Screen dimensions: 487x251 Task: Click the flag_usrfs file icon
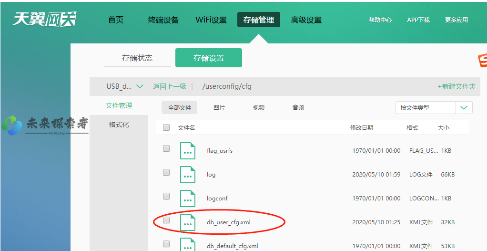click(188, 151)
